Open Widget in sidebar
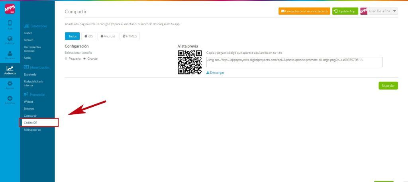408x182 pixels. (x=28, y=102)
